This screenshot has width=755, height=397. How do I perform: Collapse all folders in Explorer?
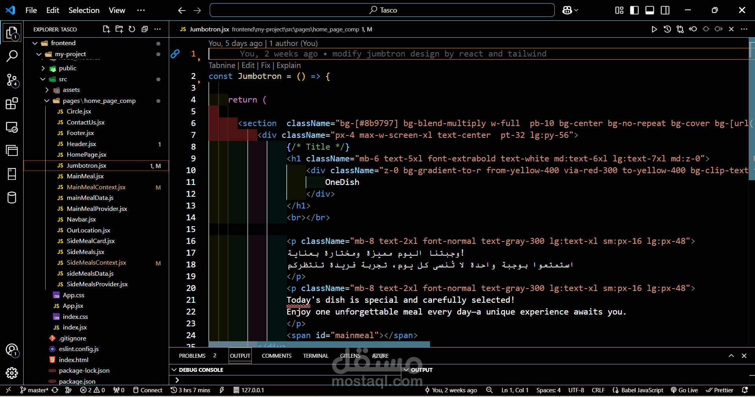click(x=145, y=29)
